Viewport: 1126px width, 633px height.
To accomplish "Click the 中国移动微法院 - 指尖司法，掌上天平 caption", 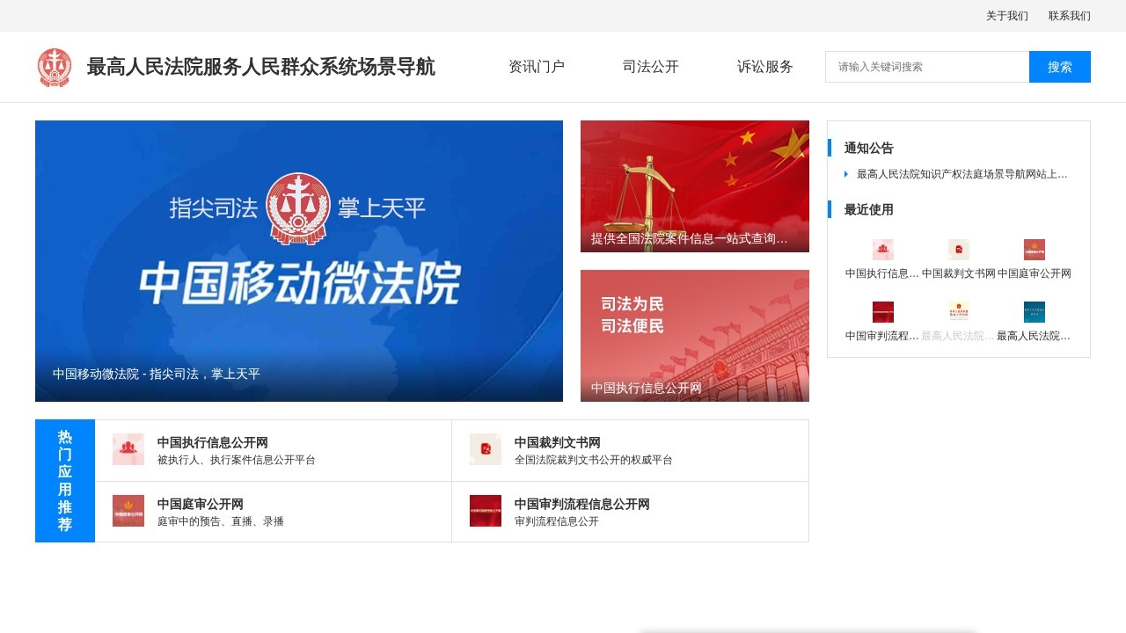I will tap(157, 374).
